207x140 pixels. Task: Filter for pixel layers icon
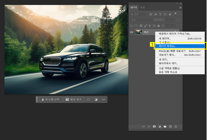click(151, 14)
